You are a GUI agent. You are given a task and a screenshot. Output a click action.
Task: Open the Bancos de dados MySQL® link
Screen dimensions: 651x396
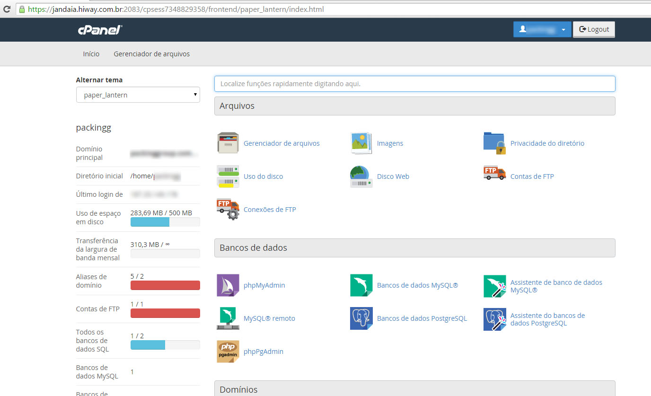click(418, 285)
